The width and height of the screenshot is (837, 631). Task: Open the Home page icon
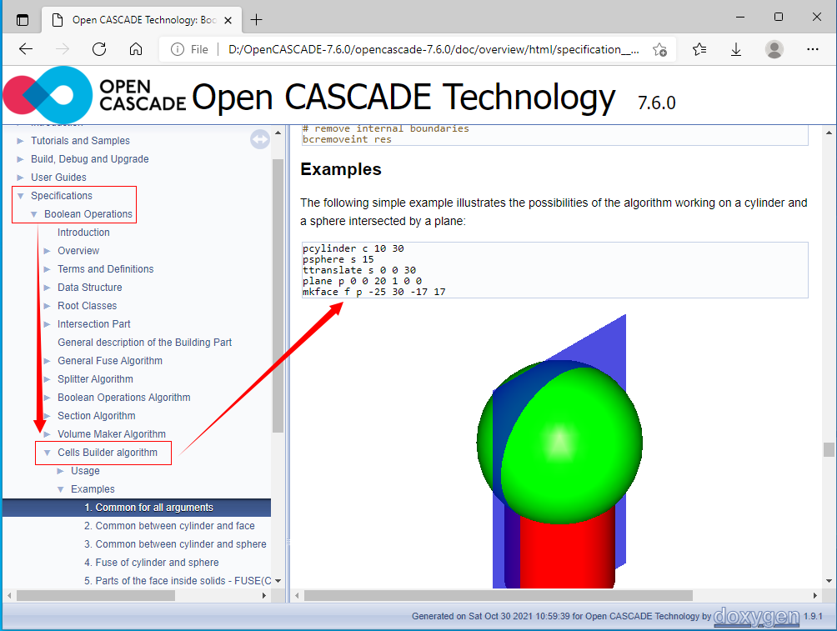pos(136,50)
